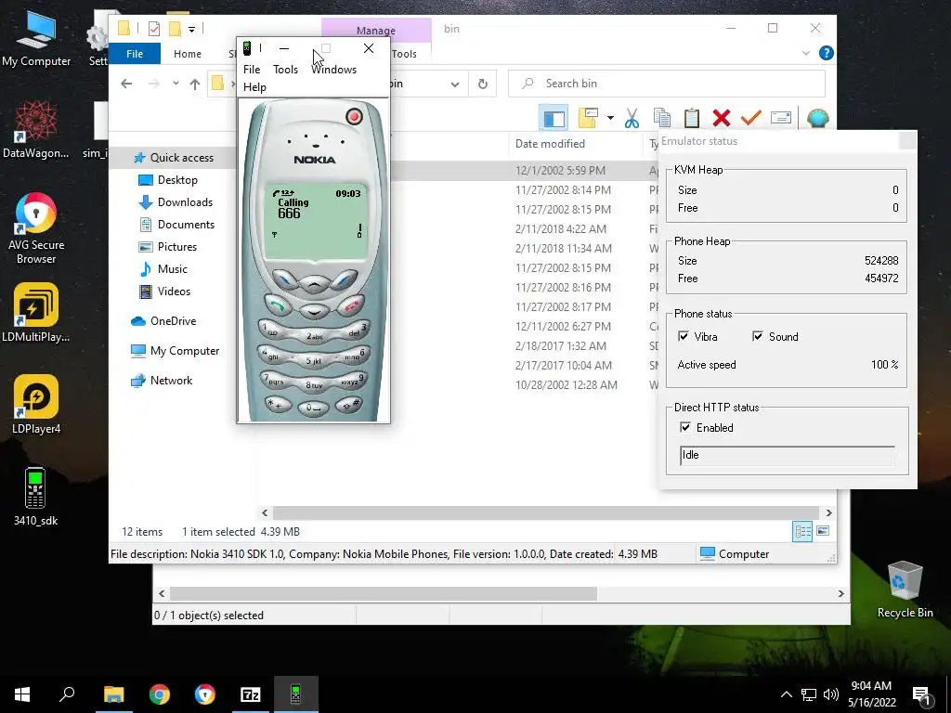Refresh the bin folder view
Viewport: 951px width, 713px height.
pos(483,84)
